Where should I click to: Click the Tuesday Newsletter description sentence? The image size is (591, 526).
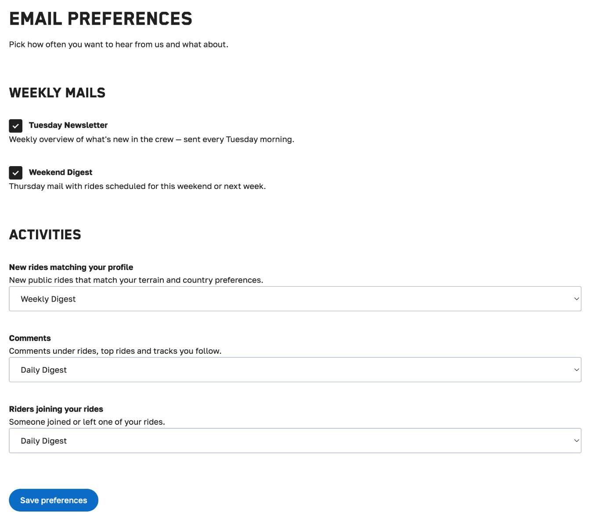coord(151,139)
